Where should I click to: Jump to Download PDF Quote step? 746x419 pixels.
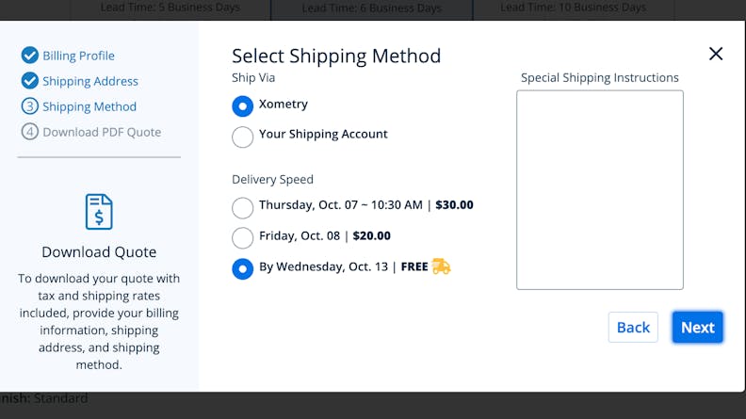[x=102, y=132]
